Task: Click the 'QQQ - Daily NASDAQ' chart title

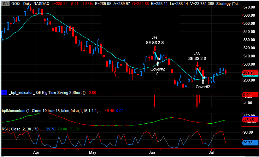Action: (30, 4)
